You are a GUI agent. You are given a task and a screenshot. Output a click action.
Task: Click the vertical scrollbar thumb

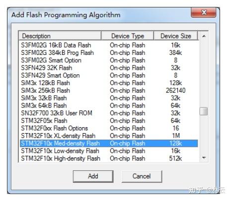click(204, 111)
